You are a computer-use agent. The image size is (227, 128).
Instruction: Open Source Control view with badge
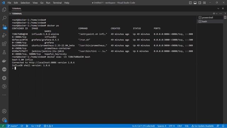4,27
